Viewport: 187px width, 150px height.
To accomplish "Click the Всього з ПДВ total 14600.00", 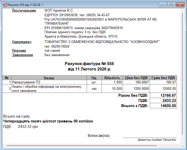I will [x=163, y=106].
